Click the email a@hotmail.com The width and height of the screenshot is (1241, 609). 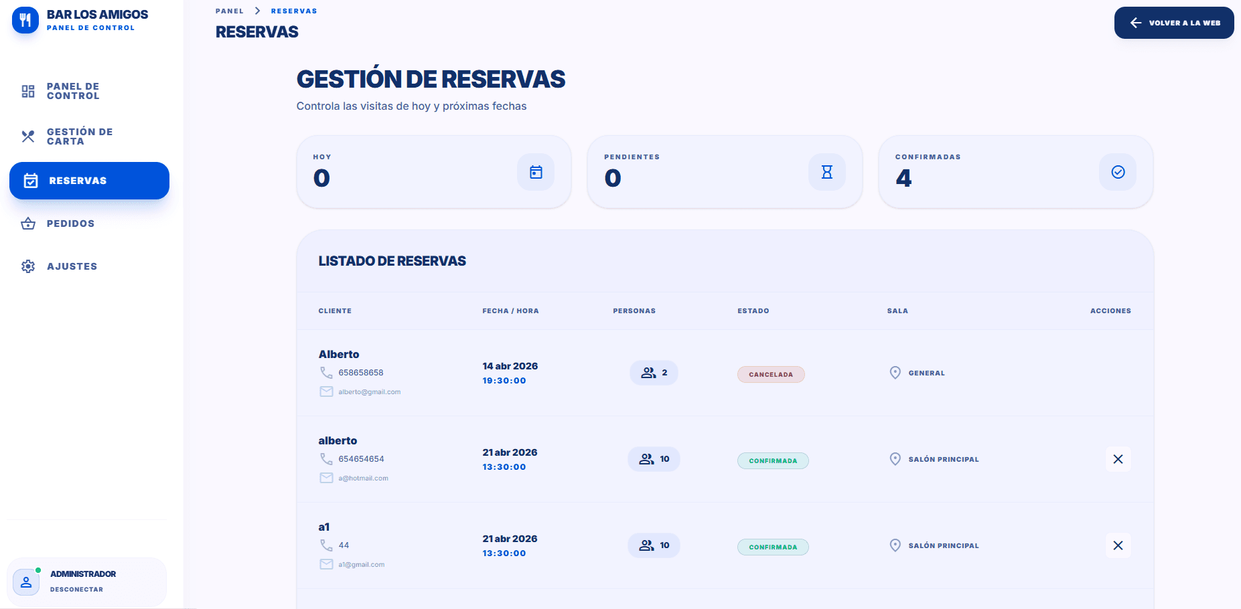pos(363,478)
